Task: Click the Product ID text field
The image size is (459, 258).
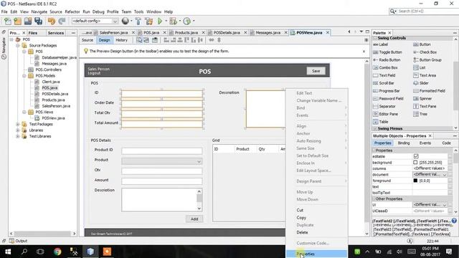Action: point(162,151)
